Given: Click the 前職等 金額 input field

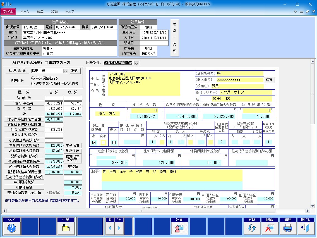Looking at the screenshot, I should (54, 98).
